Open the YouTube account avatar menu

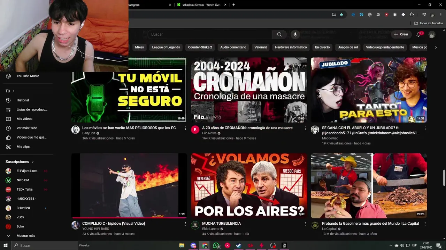pyautogui.click(x=432, y=34)
